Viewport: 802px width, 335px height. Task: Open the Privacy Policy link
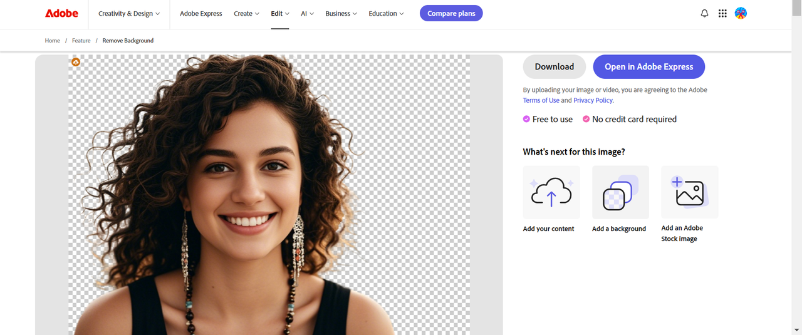tap(593, 100)
